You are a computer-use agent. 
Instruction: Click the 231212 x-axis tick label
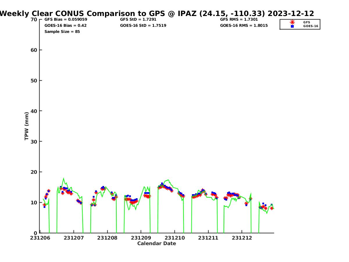[x=242, y=238]
